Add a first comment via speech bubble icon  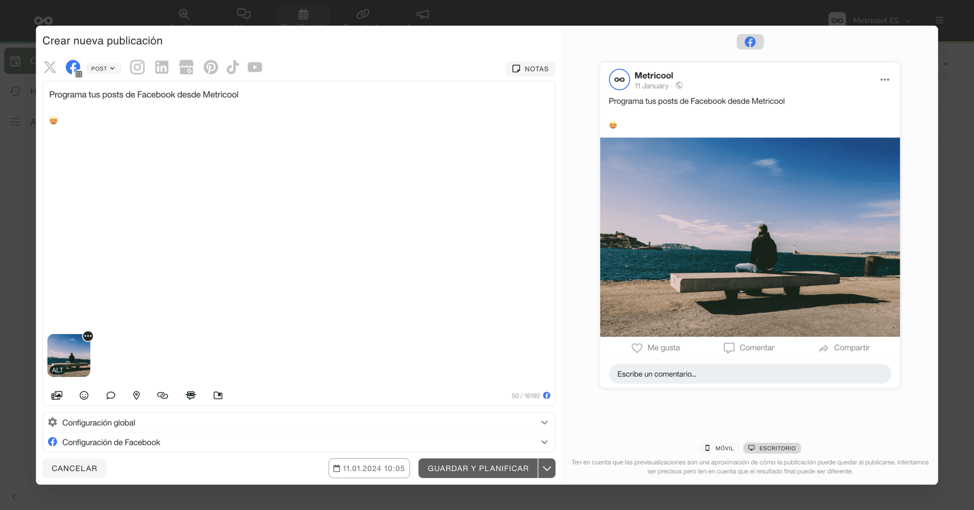coord(110,395)
